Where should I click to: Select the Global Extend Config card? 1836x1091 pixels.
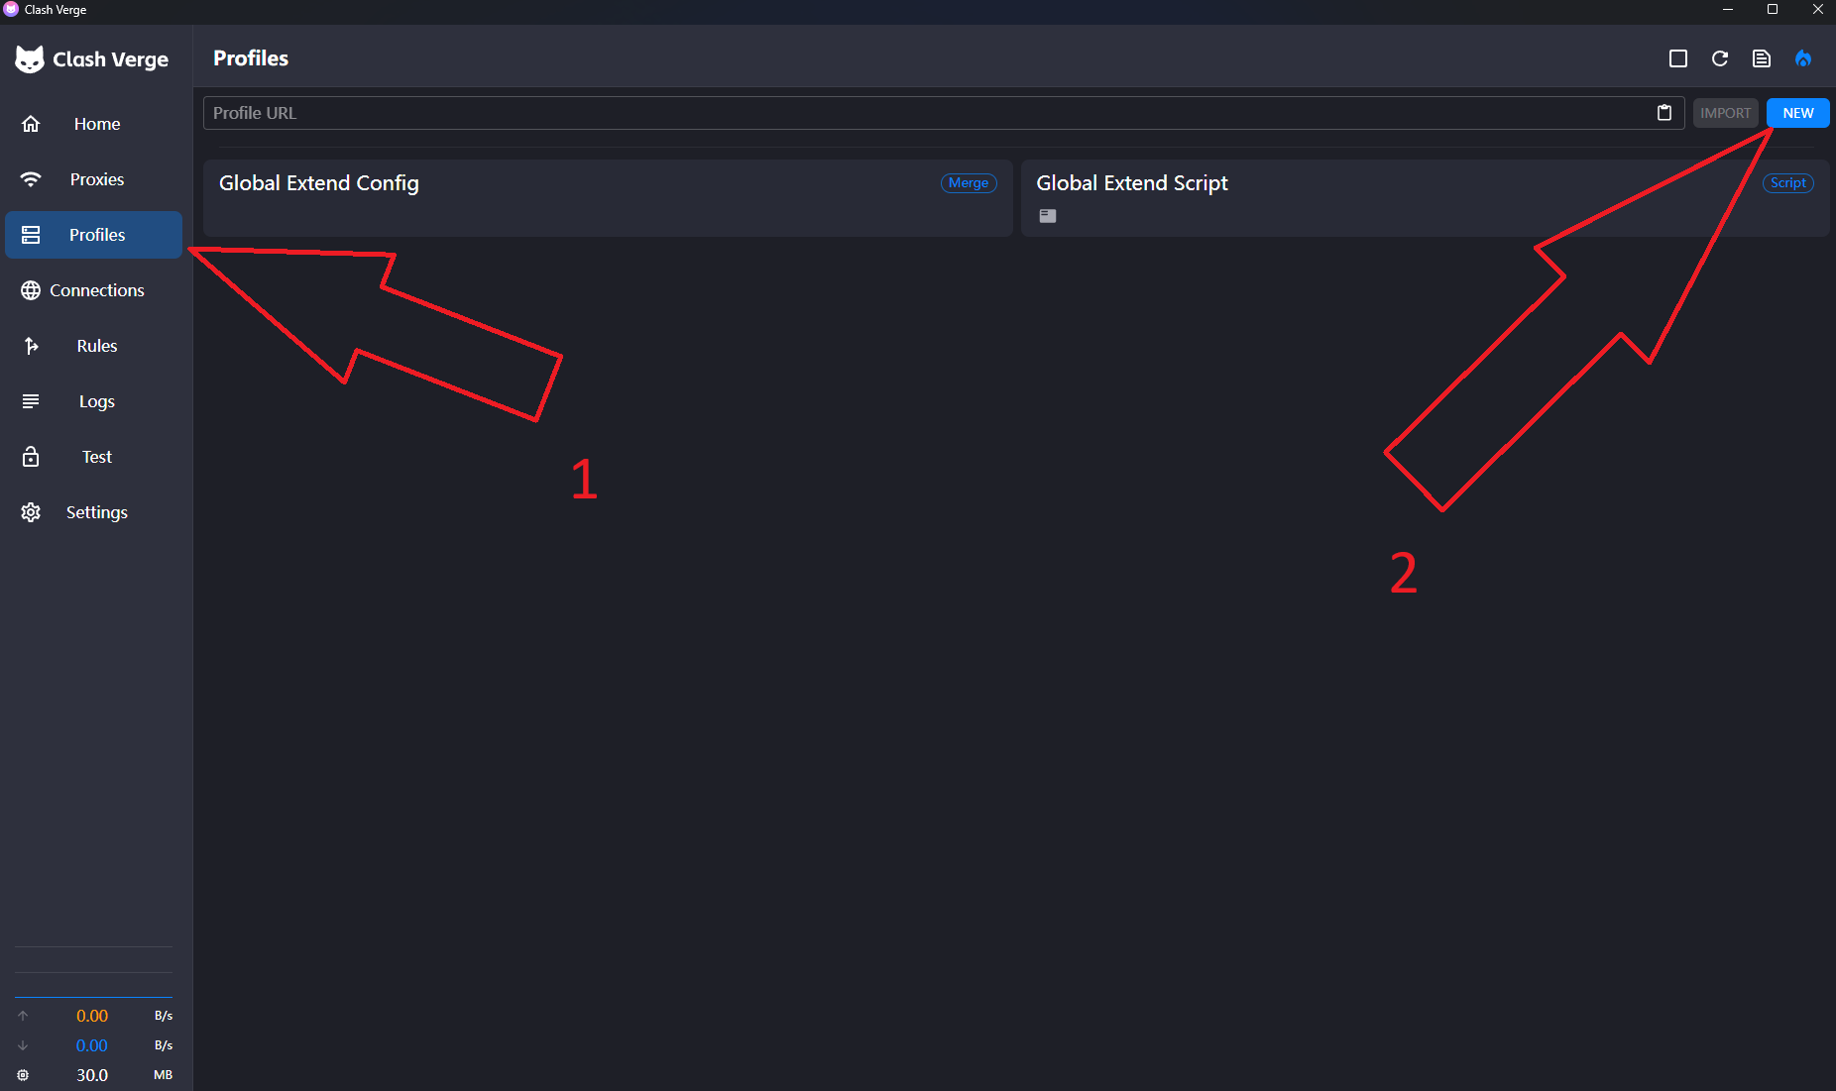[x=608, y=198]
